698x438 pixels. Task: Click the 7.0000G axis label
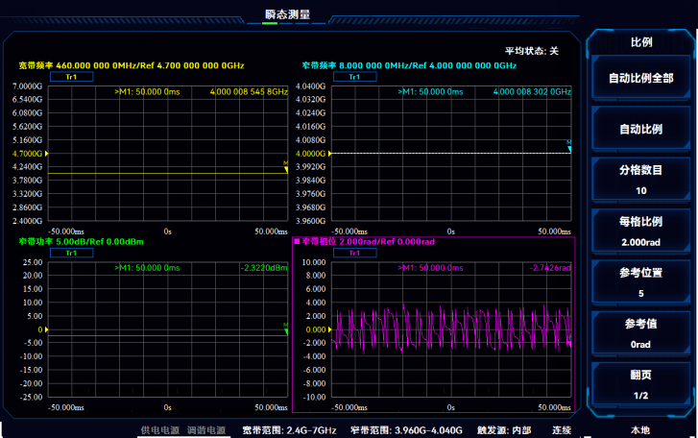coord(27,85)
